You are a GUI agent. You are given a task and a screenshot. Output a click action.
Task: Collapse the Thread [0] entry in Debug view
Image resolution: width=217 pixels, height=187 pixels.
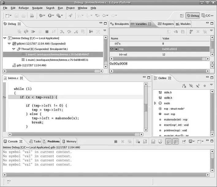coord(13,49)
